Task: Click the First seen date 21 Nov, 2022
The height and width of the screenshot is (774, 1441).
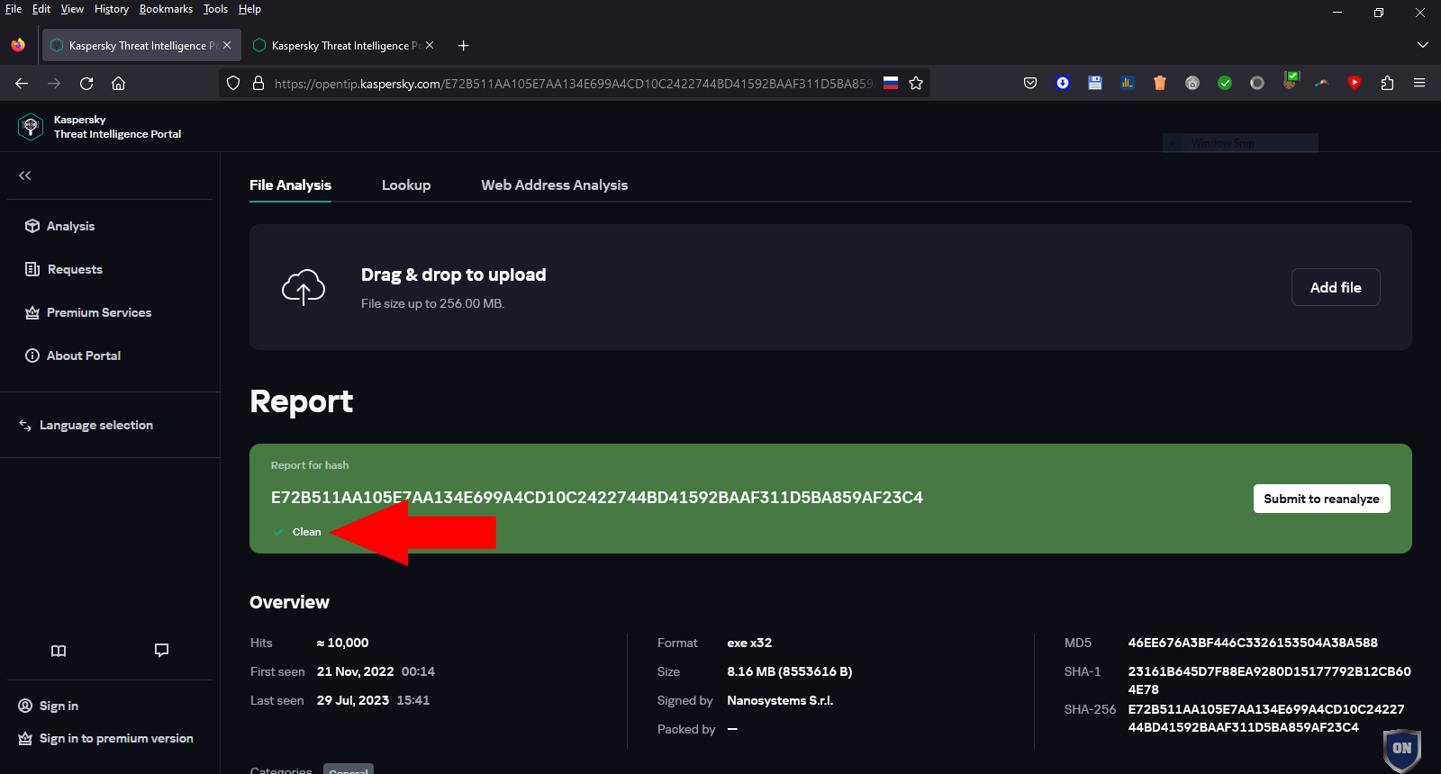Action: (x=355, y=671)
